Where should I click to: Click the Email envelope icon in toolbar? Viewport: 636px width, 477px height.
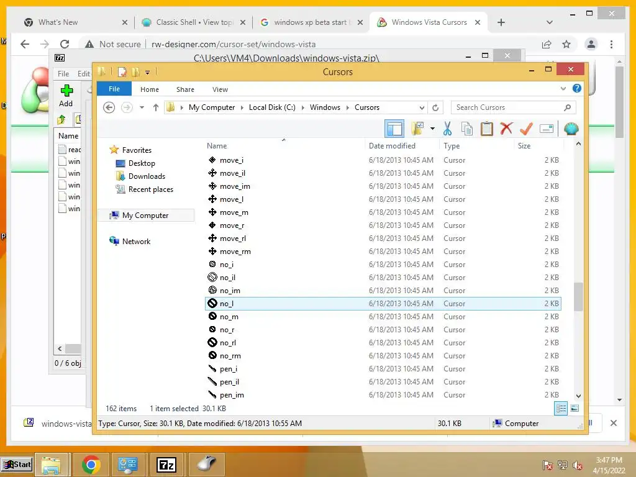pos(547,129)
